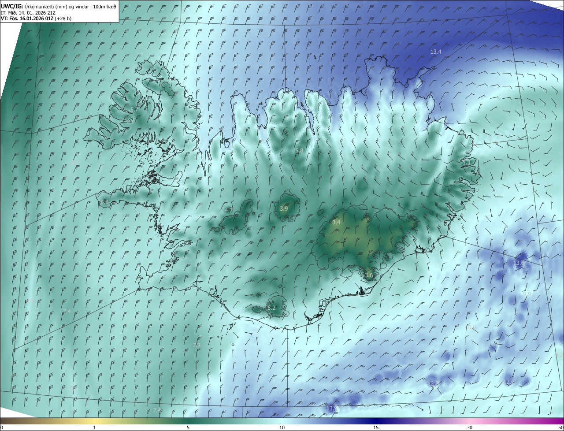Click the 5.2 value on the southern glacier
Screen dimensions: 564x431
pos(271,308)
